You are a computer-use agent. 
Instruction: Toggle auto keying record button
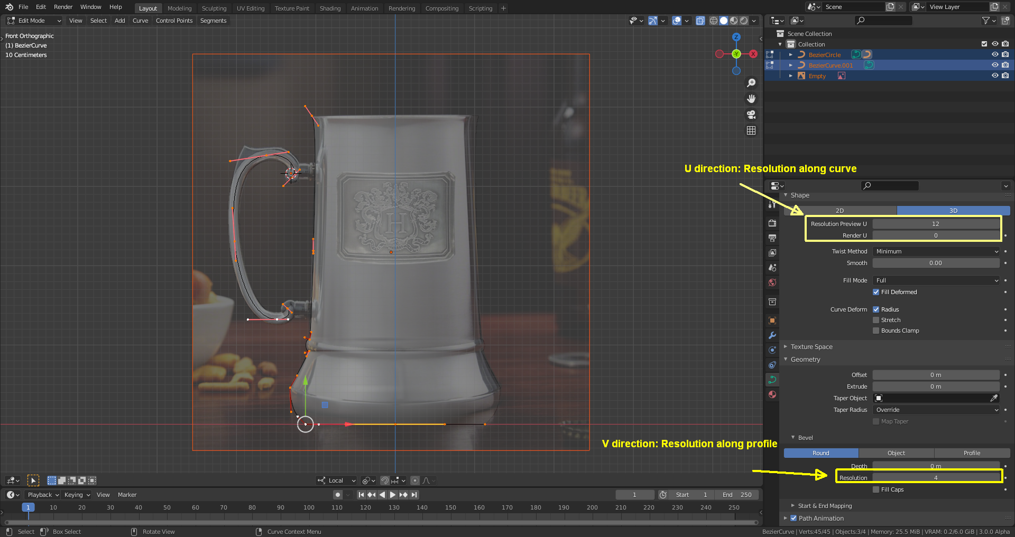tap(338, 495)
